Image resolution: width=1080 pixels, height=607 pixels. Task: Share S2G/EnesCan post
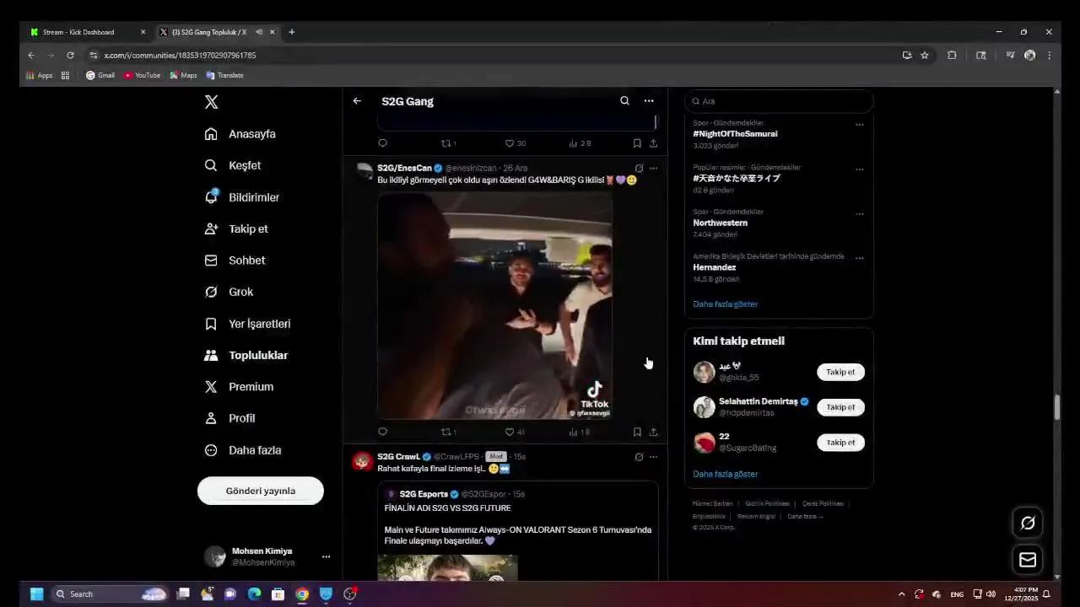point(653,432)
